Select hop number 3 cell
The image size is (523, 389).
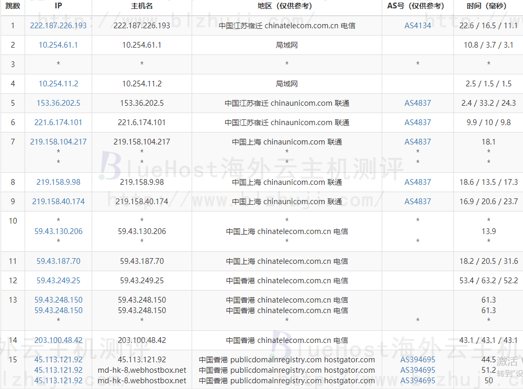tap(13, 64)
